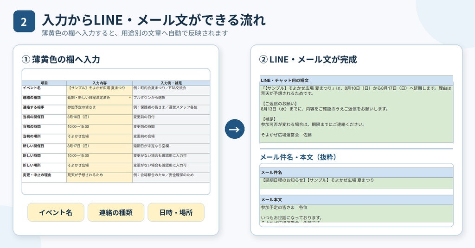Click the 日時・場所 yellow chip

pyautogui.click(x=176, y=212)
